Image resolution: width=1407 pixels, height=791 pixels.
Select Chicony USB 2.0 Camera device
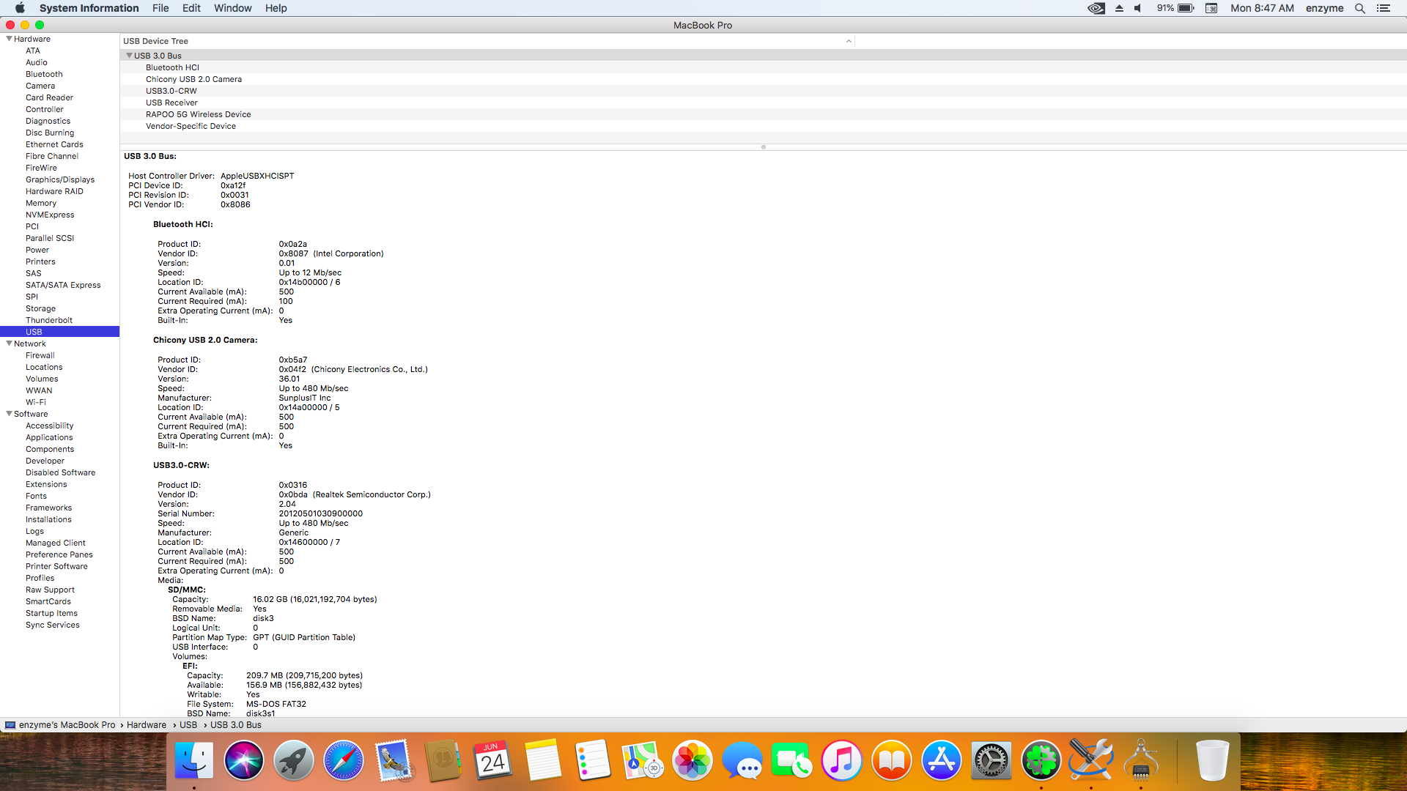click(x=193, y=79)
